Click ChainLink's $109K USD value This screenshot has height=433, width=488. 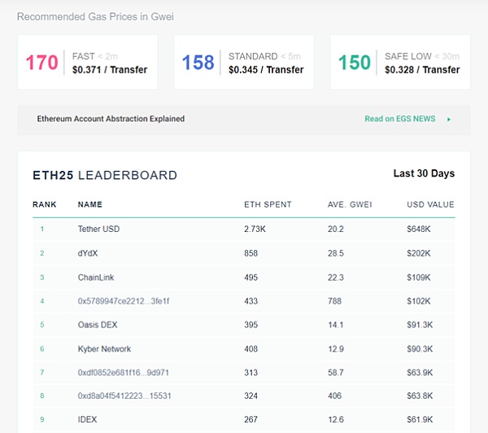coord(419,278)
